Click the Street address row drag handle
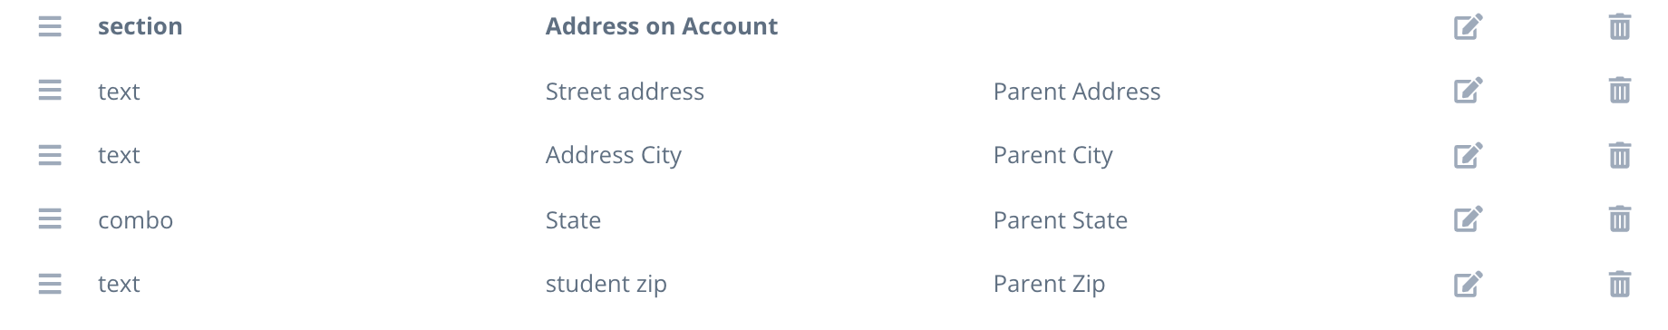 (x=50, y=91)
